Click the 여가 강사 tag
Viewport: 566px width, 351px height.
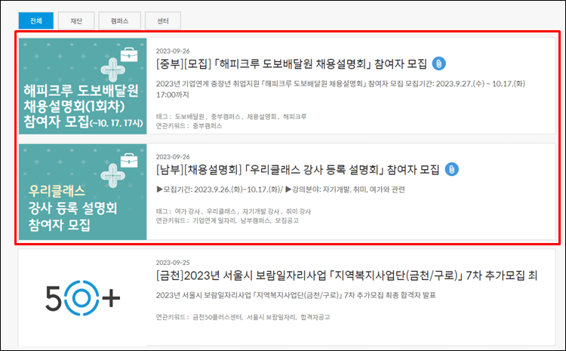click(x=187, y=211)
